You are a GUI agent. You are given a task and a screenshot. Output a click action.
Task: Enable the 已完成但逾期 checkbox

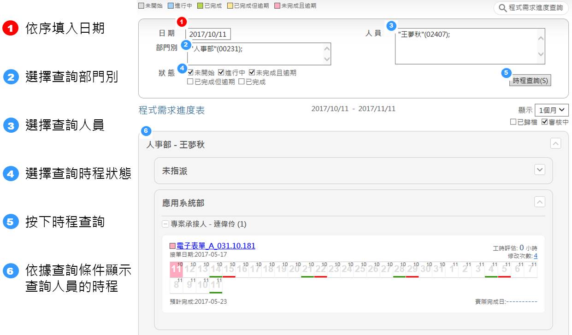coord(190,82)
